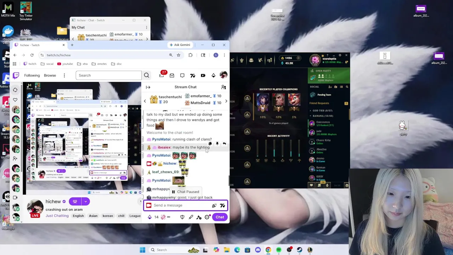Open the emotes bookmark folder

pyautogui.click(x=99, y=64)
